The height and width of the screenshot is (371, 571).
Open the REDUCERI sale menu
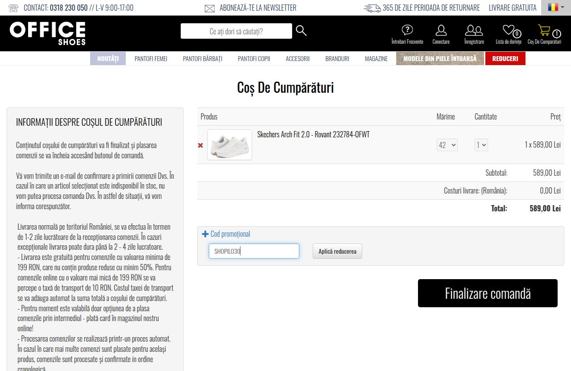505,58
